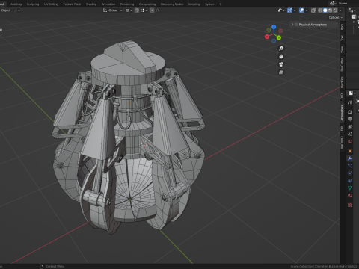This screenshot has width=359, height=269.
Task: Open the Object menu in viewport header
Action: pos(5,10)
